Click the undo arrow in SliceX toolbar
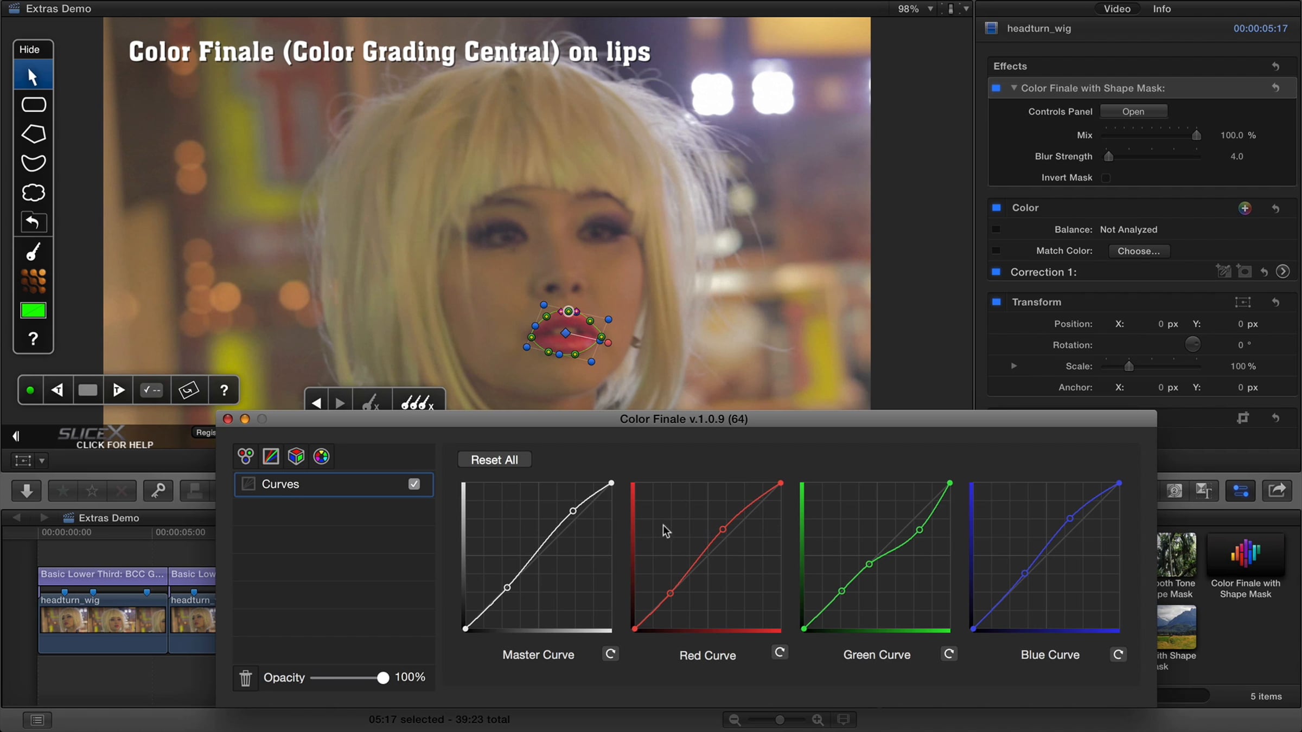The image size is (1302, 732). pos(33,222)
